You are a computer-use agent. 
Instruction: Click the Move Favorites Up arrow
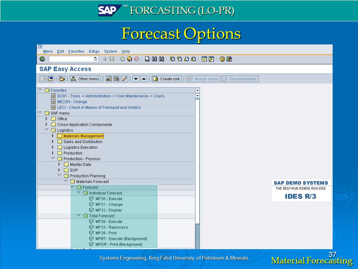pos(144,79)
